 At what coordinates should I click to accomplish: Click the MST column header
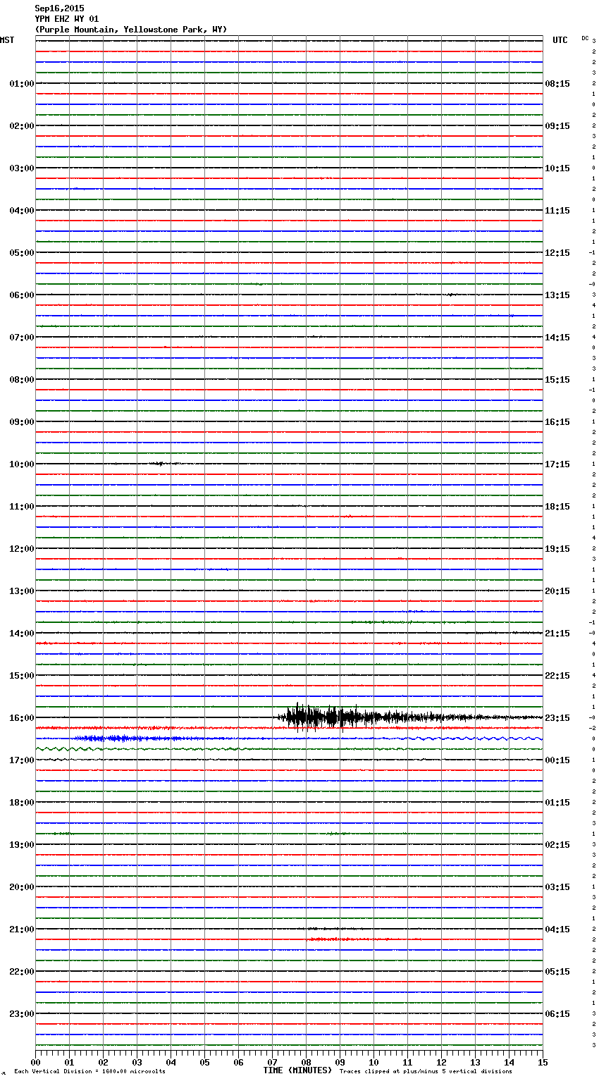point(7,40)
